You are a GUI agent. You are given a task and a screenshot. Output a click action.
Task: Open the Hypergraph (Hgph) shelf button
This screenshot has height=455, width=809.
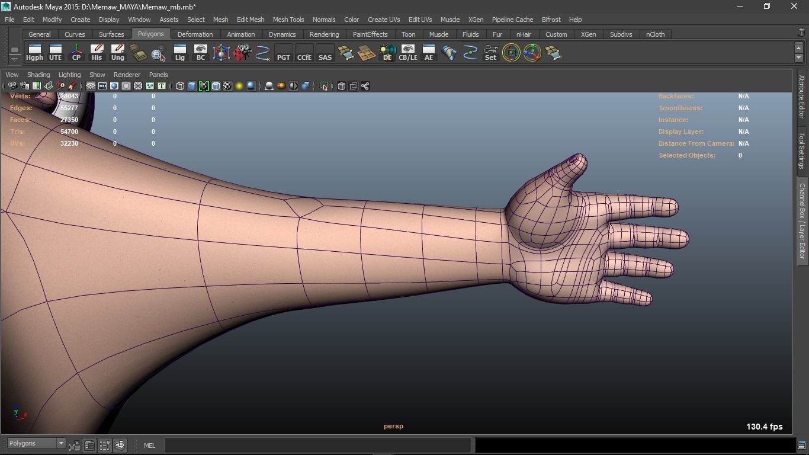(34, 53)
